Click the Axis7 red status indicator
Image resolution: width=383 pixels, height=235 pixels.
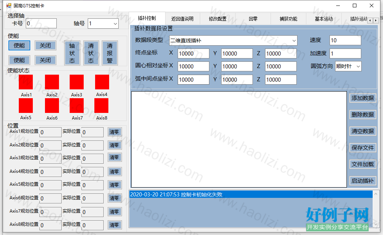point(77,106)
